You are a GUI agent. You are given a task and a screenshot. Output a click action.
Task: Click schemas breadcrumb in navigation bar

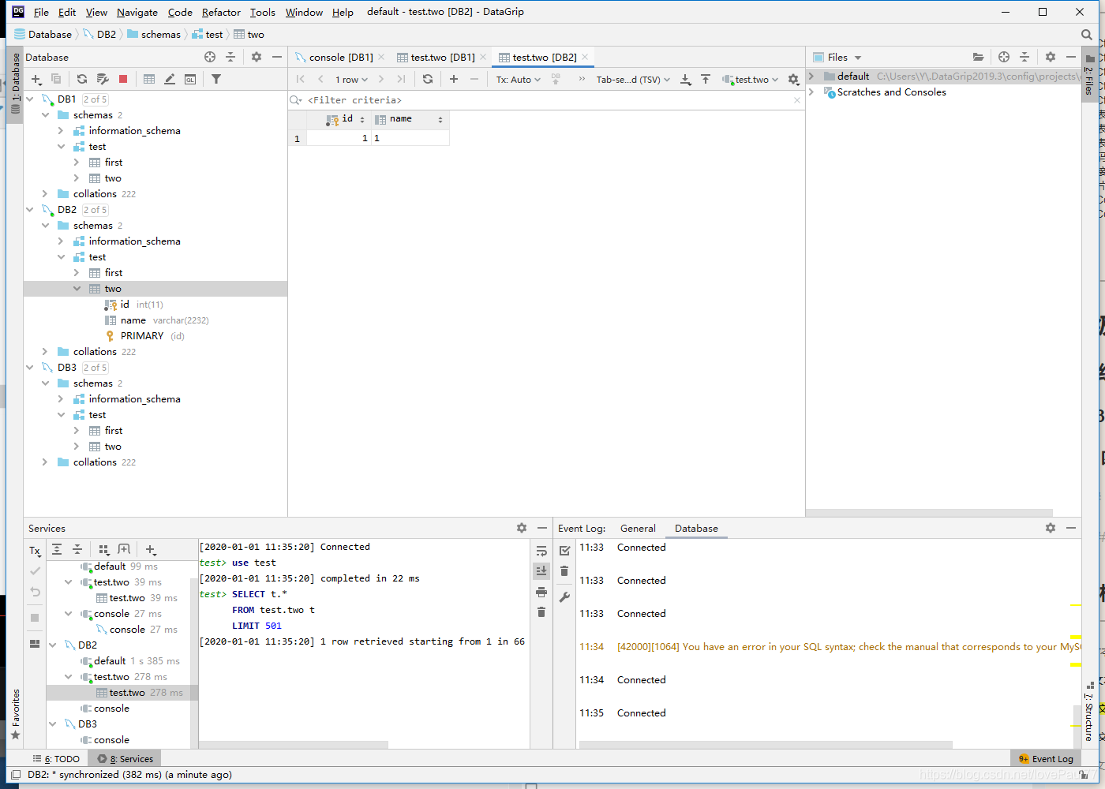[154, 35]
